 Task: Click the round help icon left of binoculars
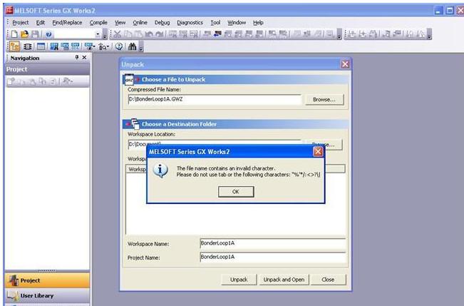point(119,46)
